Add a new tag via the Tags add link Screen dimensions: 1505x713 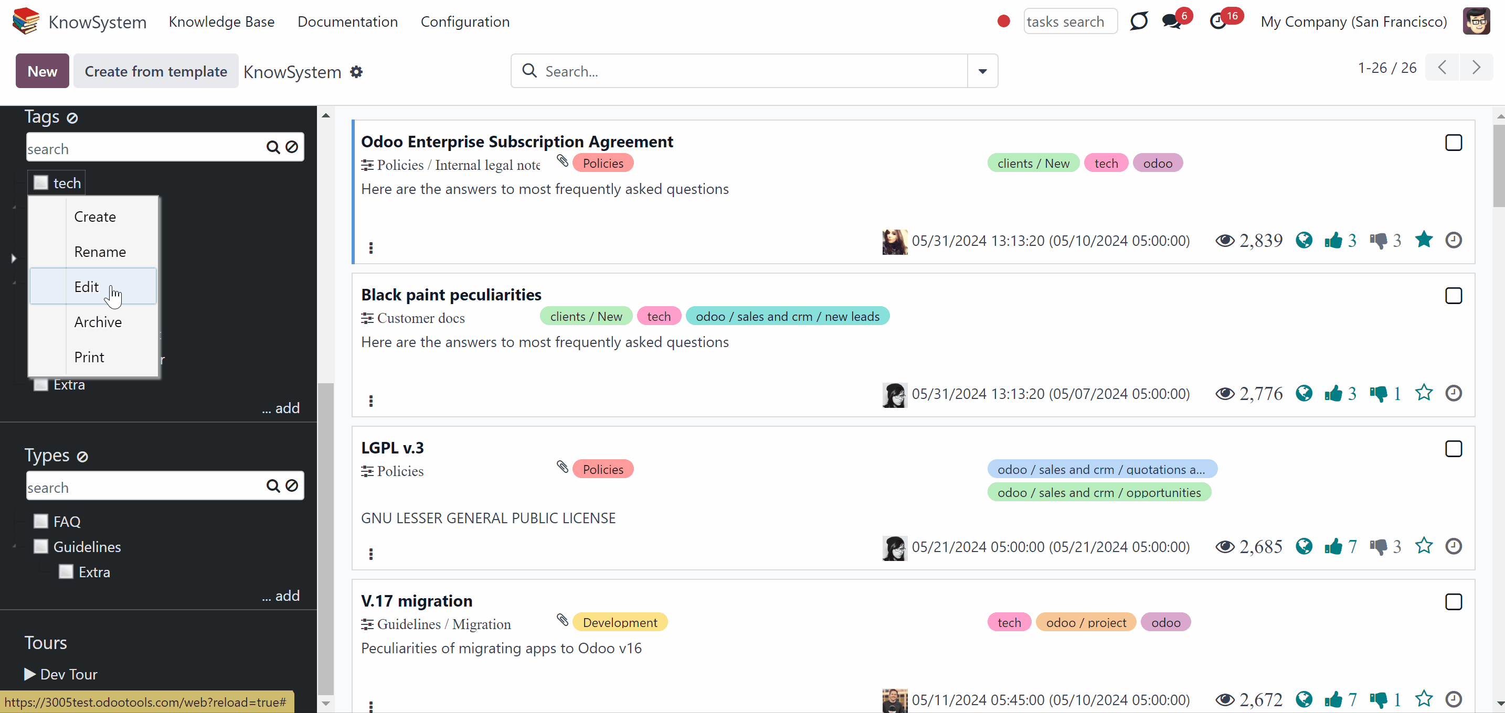point(280,408)
